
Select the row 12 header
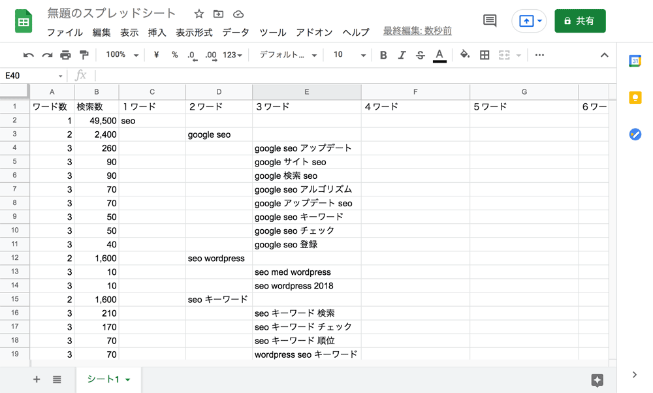tap(14, 258)
